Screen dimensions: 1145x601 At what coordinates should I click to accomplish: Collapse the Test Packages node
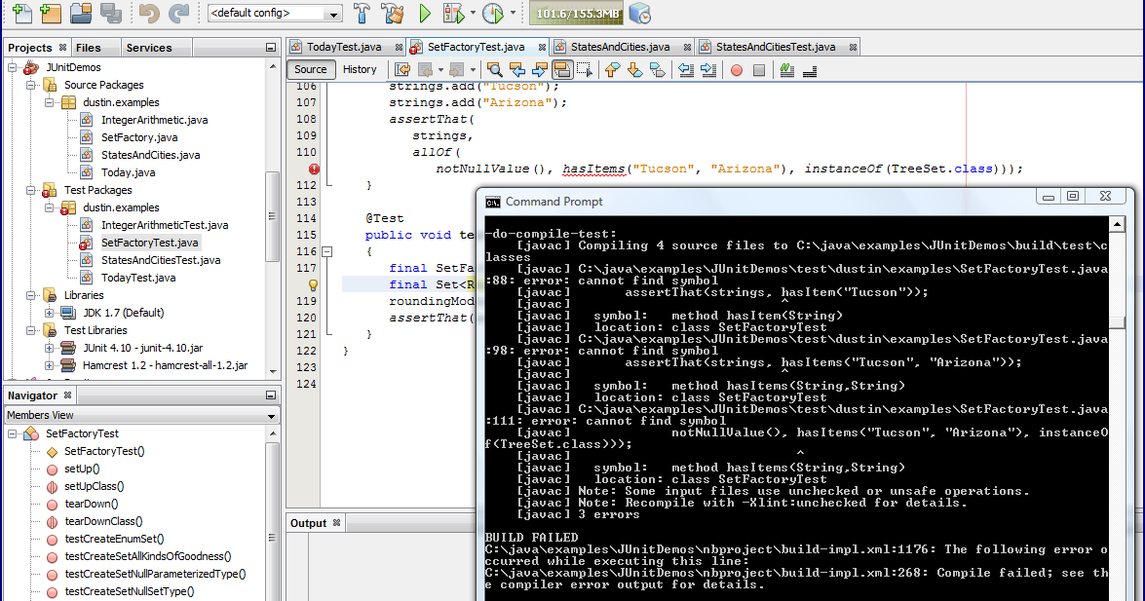pyautogui.click(x=29, y=190)
